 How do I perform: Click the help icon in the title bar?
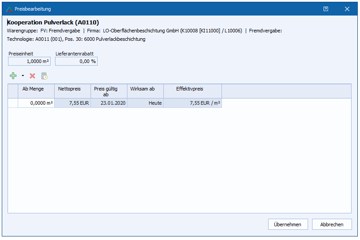point(326,8)
